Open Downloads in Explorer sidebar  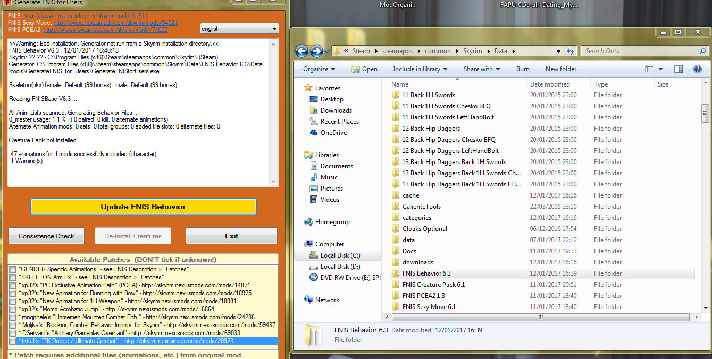click(x=336, y=110)
